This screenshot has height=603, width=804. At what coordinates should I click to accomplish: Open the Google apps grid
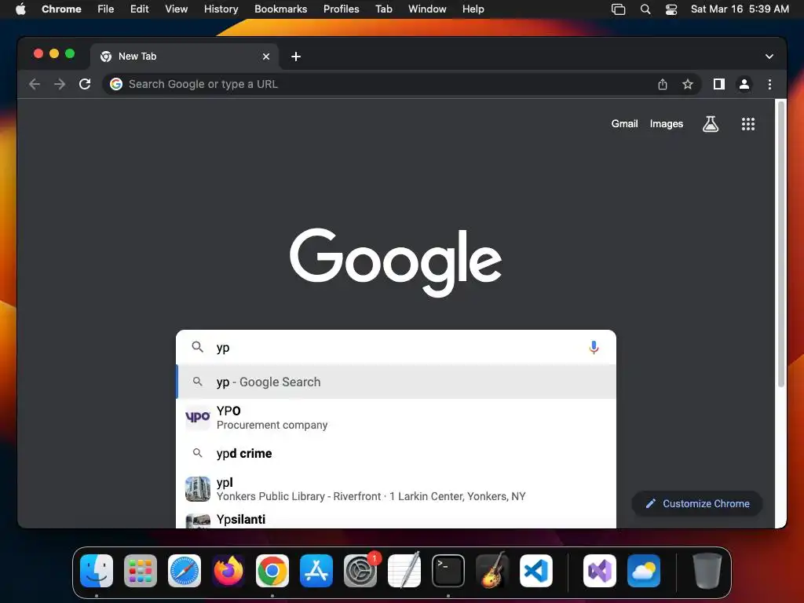pyautogui.click(x=748, y=123)
